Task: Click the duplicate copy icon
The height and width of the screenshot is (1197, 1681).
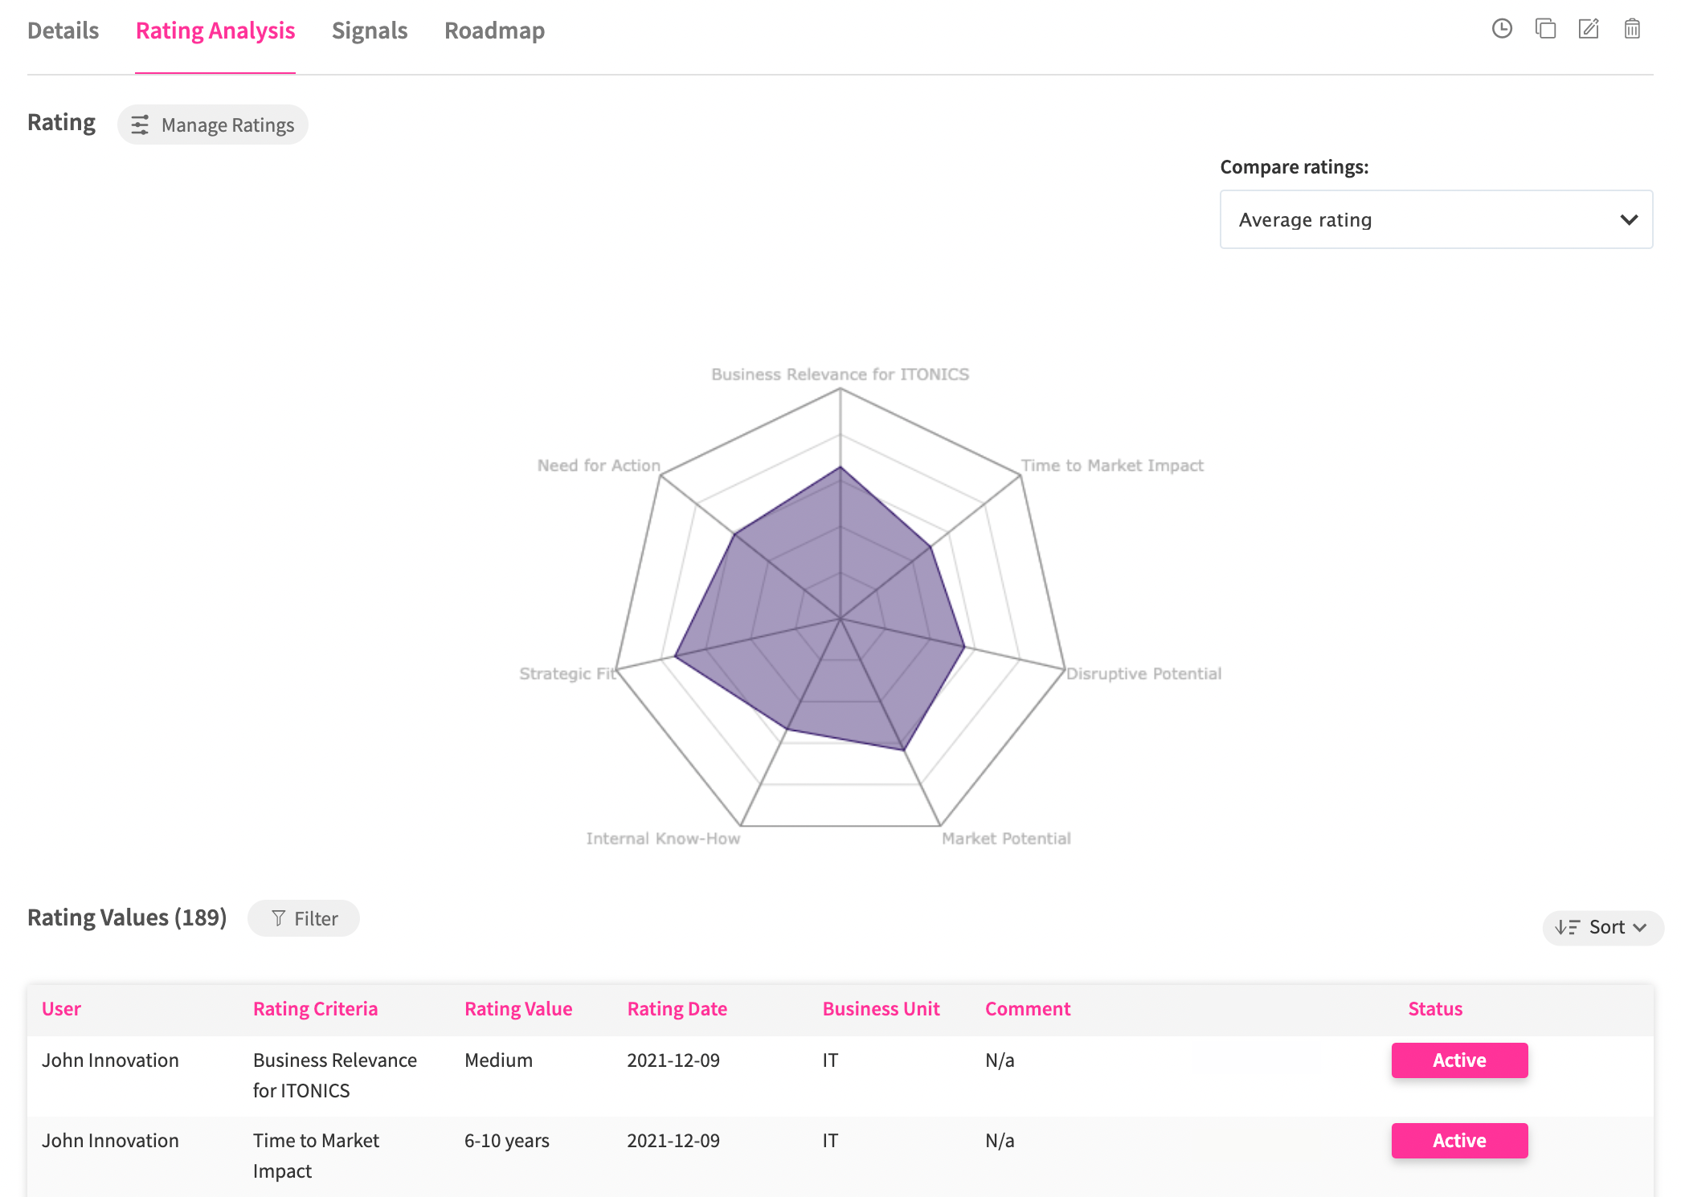Action: tap(1544, 29)
